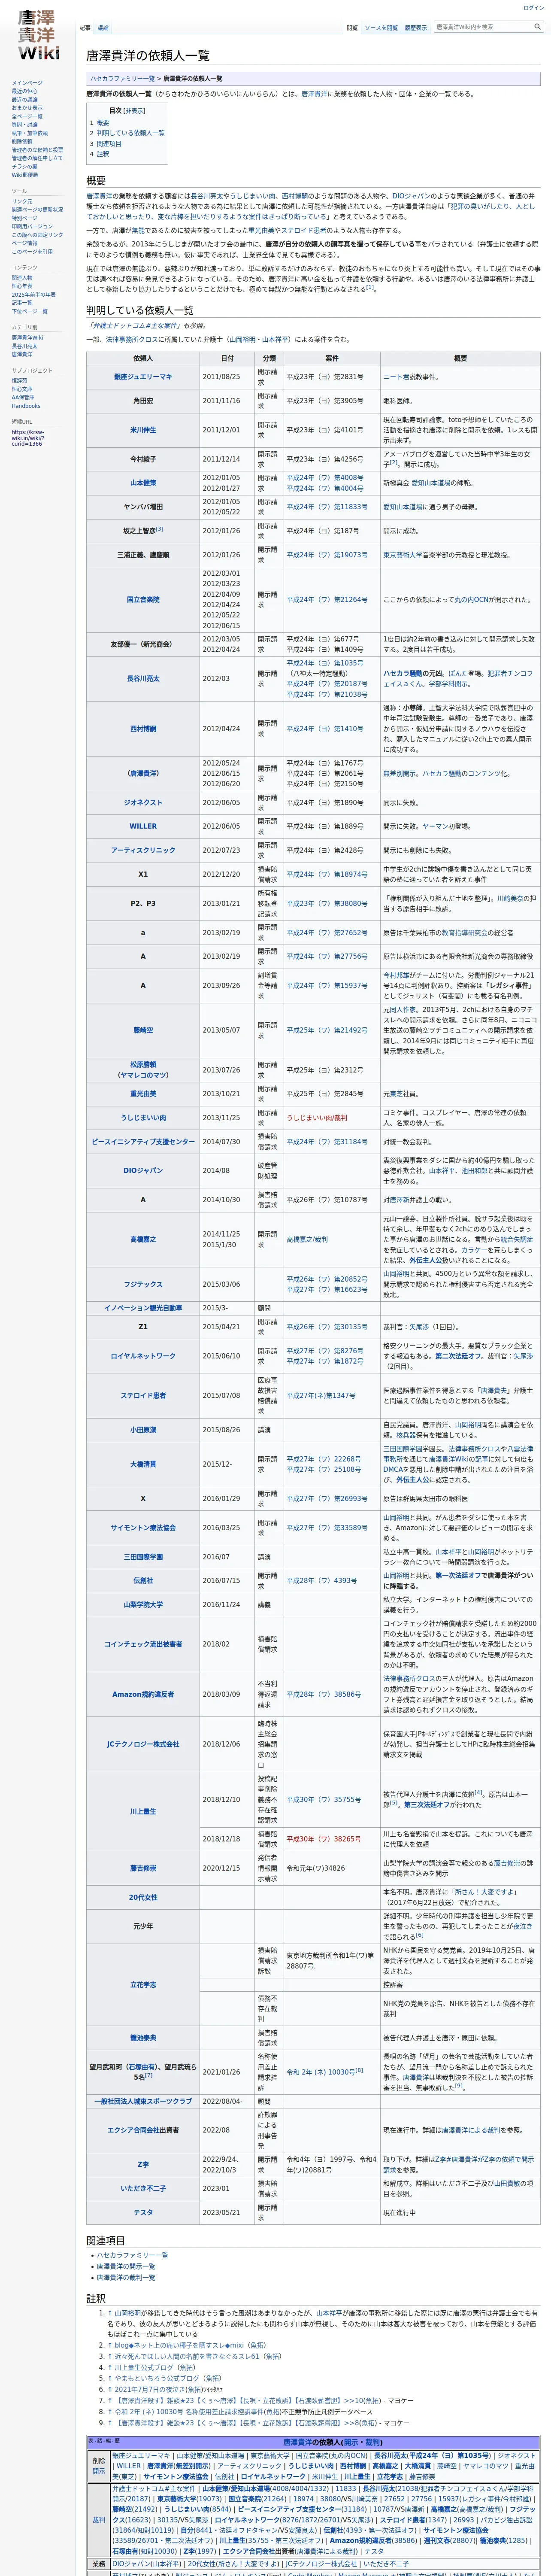Sort table by 依頼人 column header
The image size is (551, 2576).
143,358
